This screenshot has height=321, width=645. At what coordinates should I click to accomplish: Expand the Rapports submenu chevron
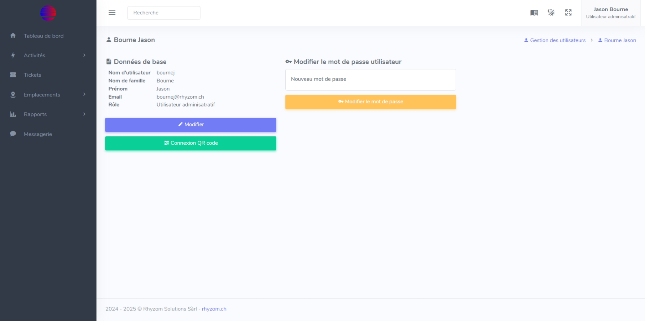pyautogui.click(x=84, y=114)
